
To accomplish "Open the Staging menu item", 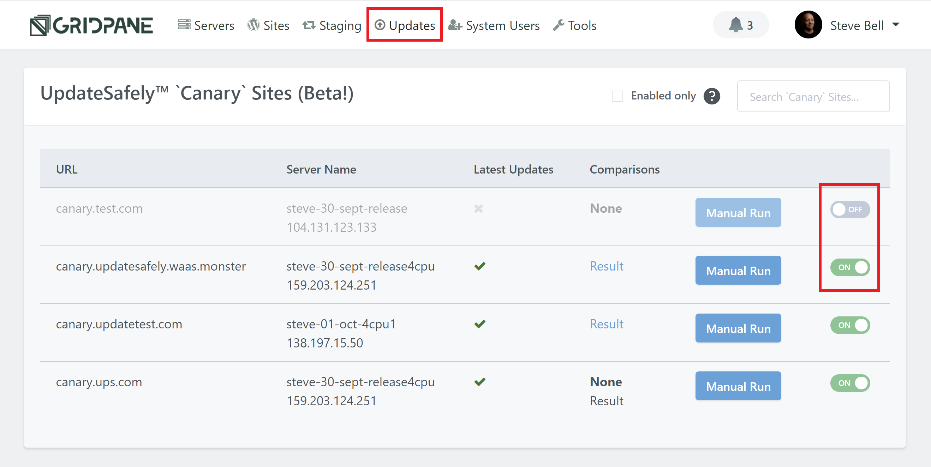I will (x=332, y=25).
